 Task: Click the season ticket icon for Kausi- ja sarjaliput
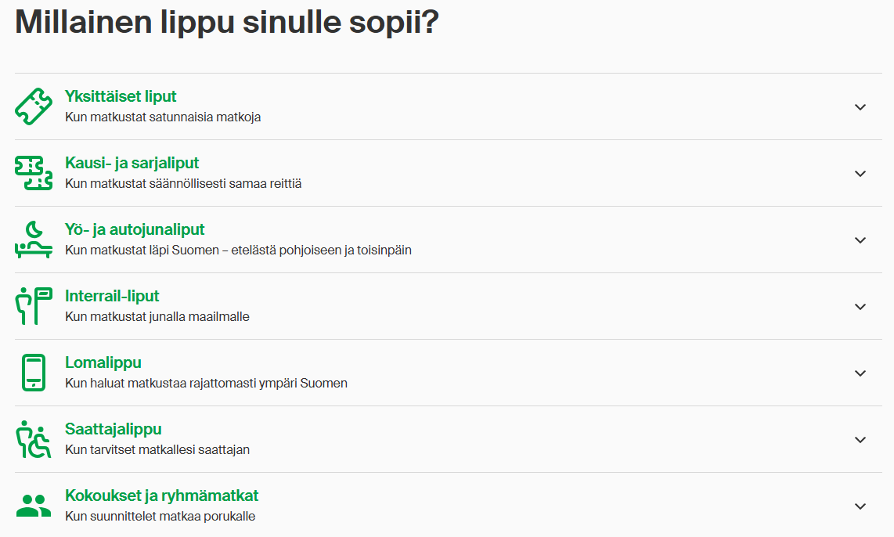34,173
